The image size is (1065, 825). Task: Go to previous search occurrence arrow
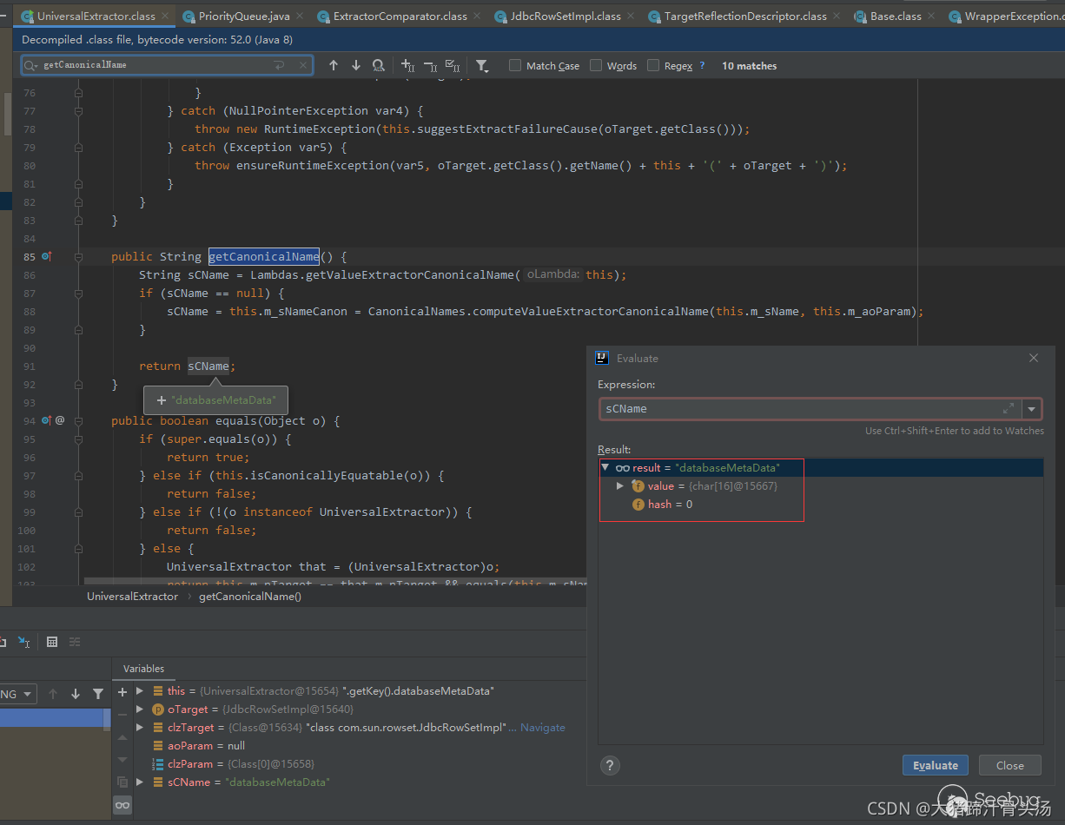coord(334,66)
